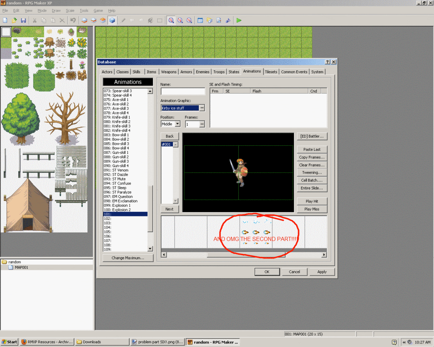Select animation 099: Explosion 1
Viewport: 434px width, 347px height.
click(x=125, y=205)
